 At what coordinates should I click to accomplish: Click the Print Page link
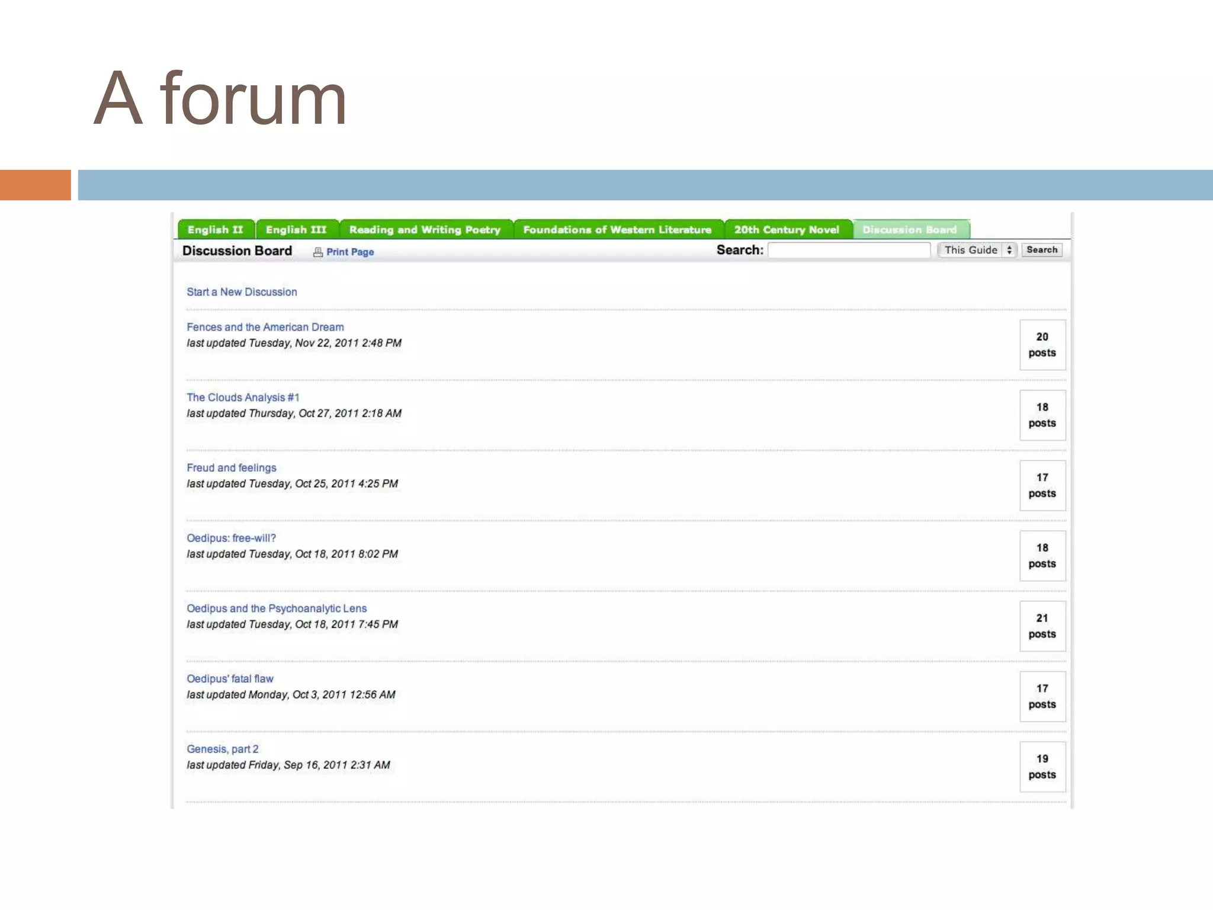(x=350, y=252)
